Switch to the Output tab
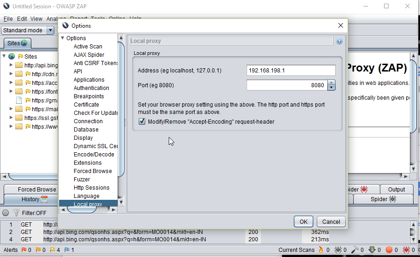This screenshot has width=420, height=257. point(396,189)
